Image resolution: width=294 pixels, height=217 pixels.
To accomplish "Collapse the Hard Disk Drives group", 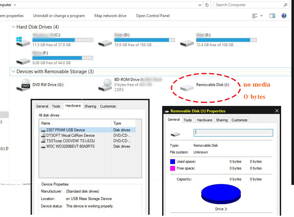I will 13,27.
